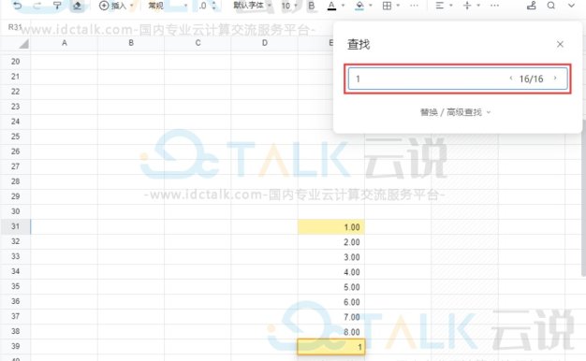Close the 查找 find panel

(560, 45)
